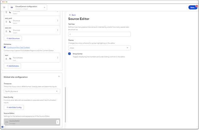Toggle the sidebar panel icon at bottom-left
199x130 pixels.
(3, 127)
